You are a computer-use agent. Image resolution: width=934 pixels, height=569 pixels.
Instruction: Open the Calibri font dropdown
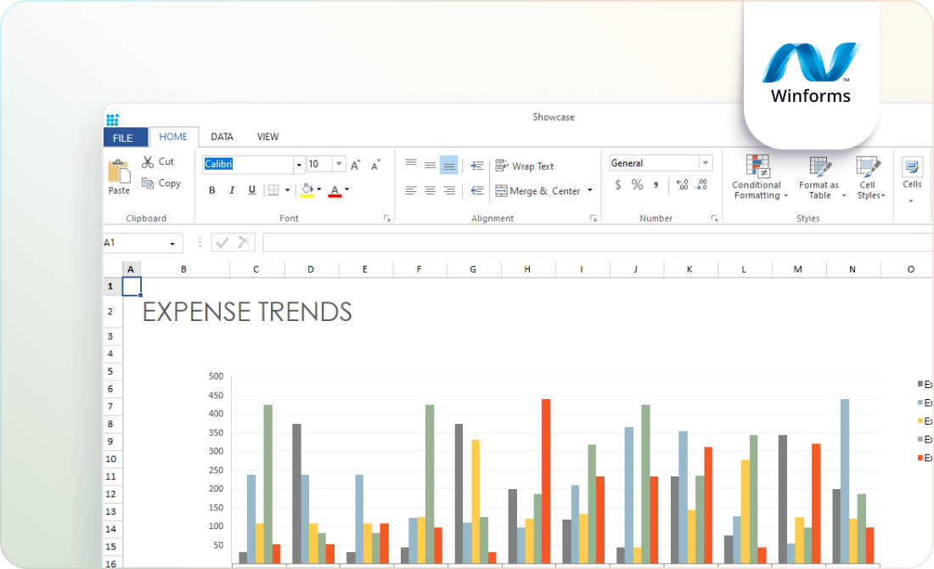pos(299,164)
